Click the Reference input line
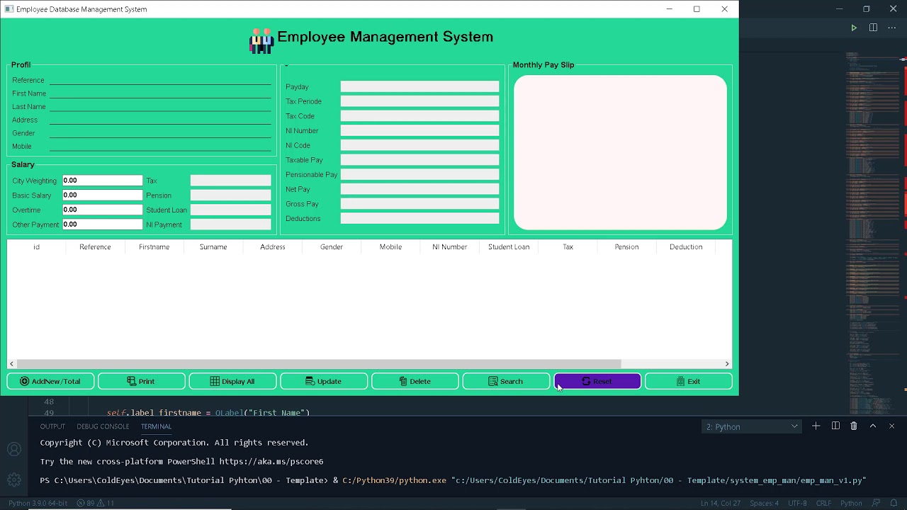 (x=160, y=80)
